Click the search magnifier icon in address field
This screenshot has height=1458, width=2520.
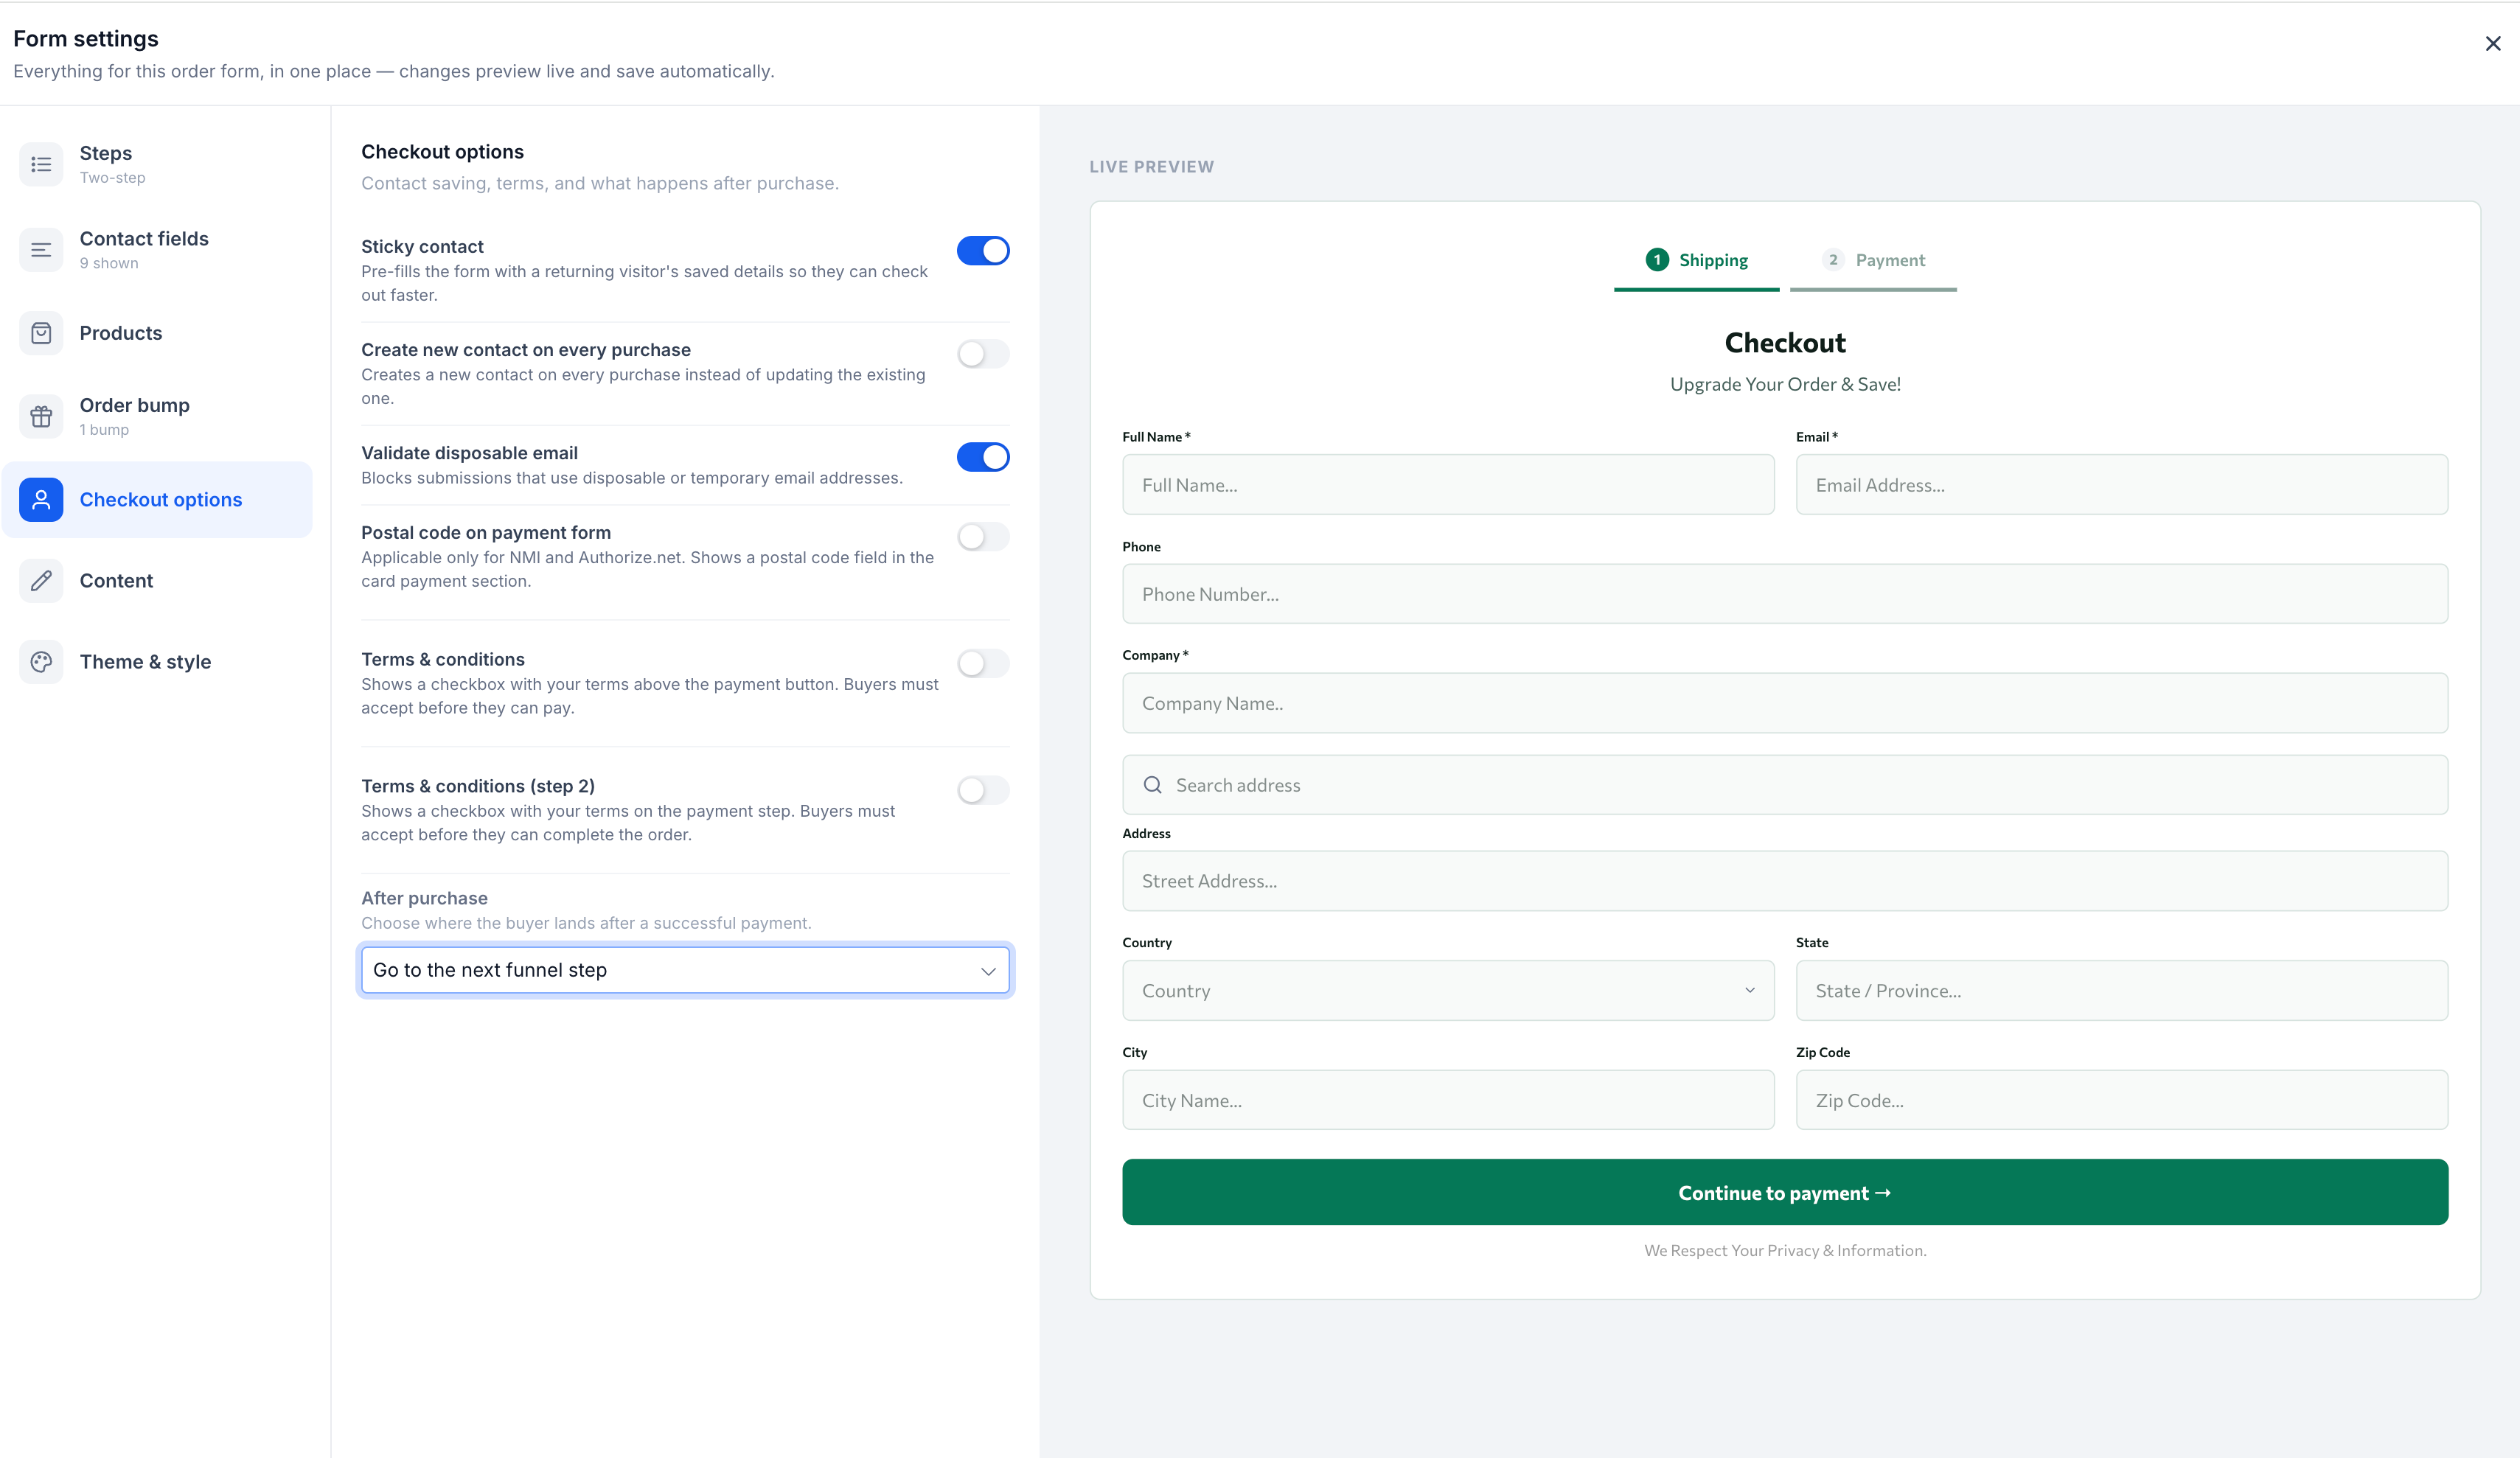click(1152, 785)
